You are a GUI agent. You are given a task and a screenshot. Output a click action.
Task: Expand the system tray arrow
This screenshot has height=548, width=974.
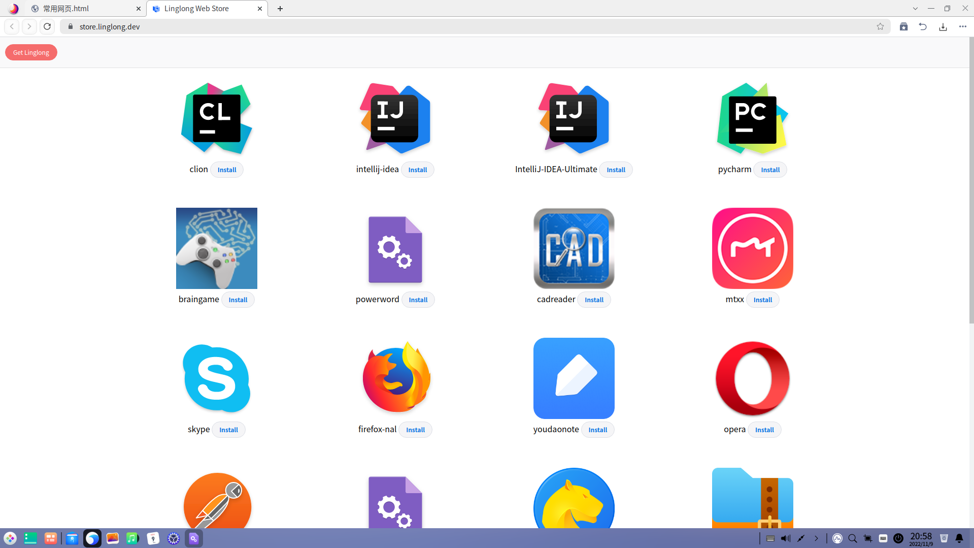coord(816,538)
